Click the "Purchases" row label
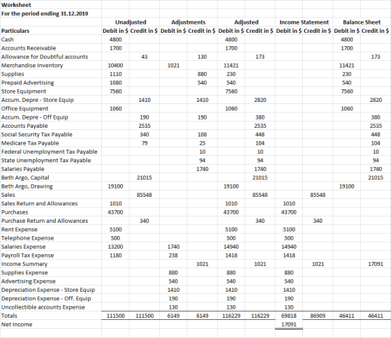 [x=15, y=212]
